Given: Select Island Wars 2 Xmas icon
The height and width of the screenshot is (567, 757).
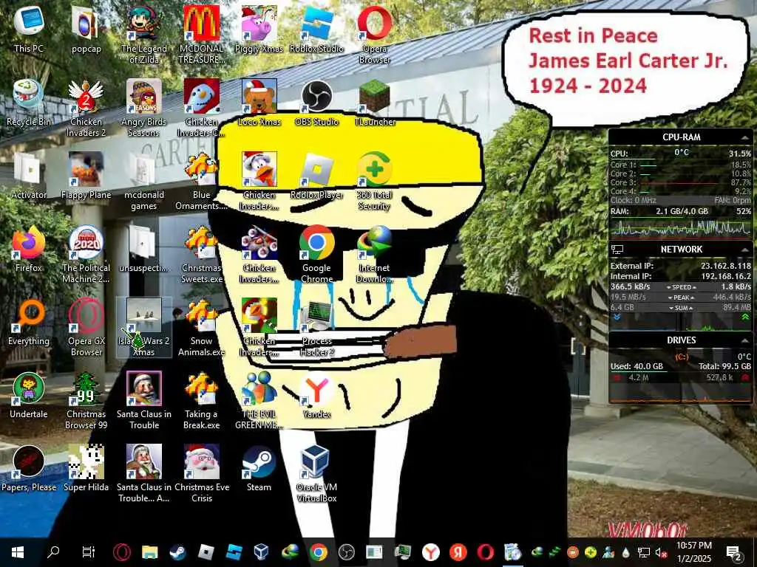Looking at the screenshot, I should coord(144,328).
